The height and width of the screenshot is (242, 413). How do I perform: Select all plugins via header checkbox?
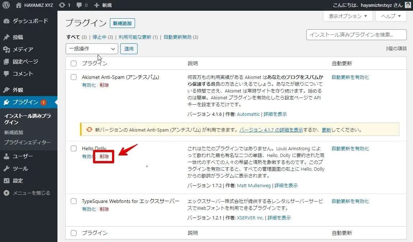point(74,63)
